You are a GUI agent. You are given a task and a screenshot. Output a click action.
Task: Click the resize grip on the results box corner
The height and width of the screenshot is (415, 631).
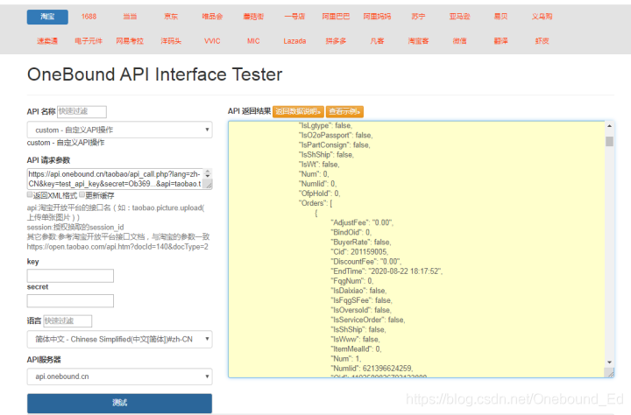[x=610, y=374]
